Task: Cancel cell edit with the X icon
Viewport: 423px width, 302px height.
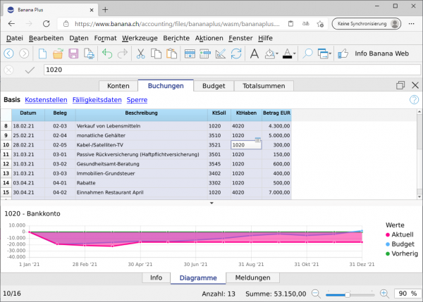Action: (x=8, y=70)
